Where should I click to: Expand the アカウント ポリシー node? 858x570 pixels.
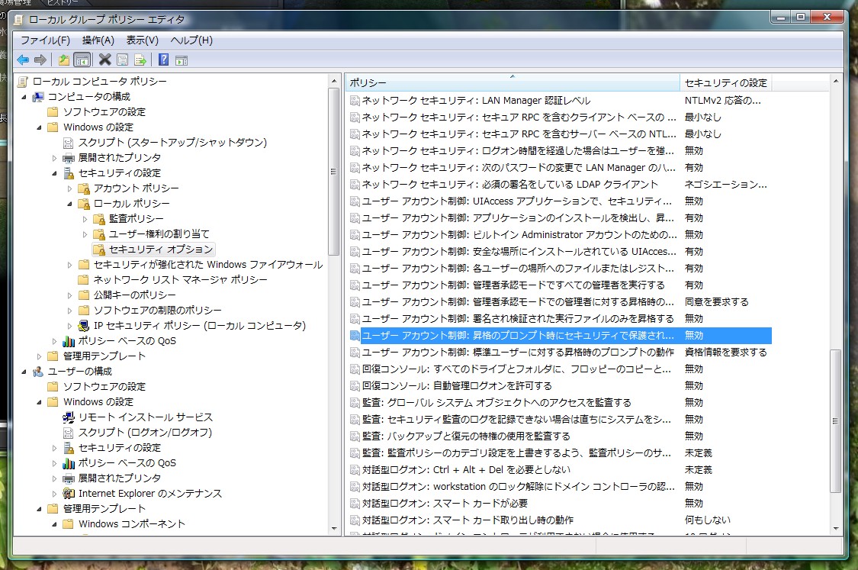69,188
